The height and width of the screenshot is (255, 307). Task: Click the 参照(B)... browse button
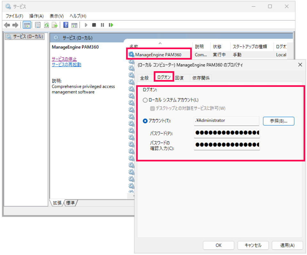(278, 121)
